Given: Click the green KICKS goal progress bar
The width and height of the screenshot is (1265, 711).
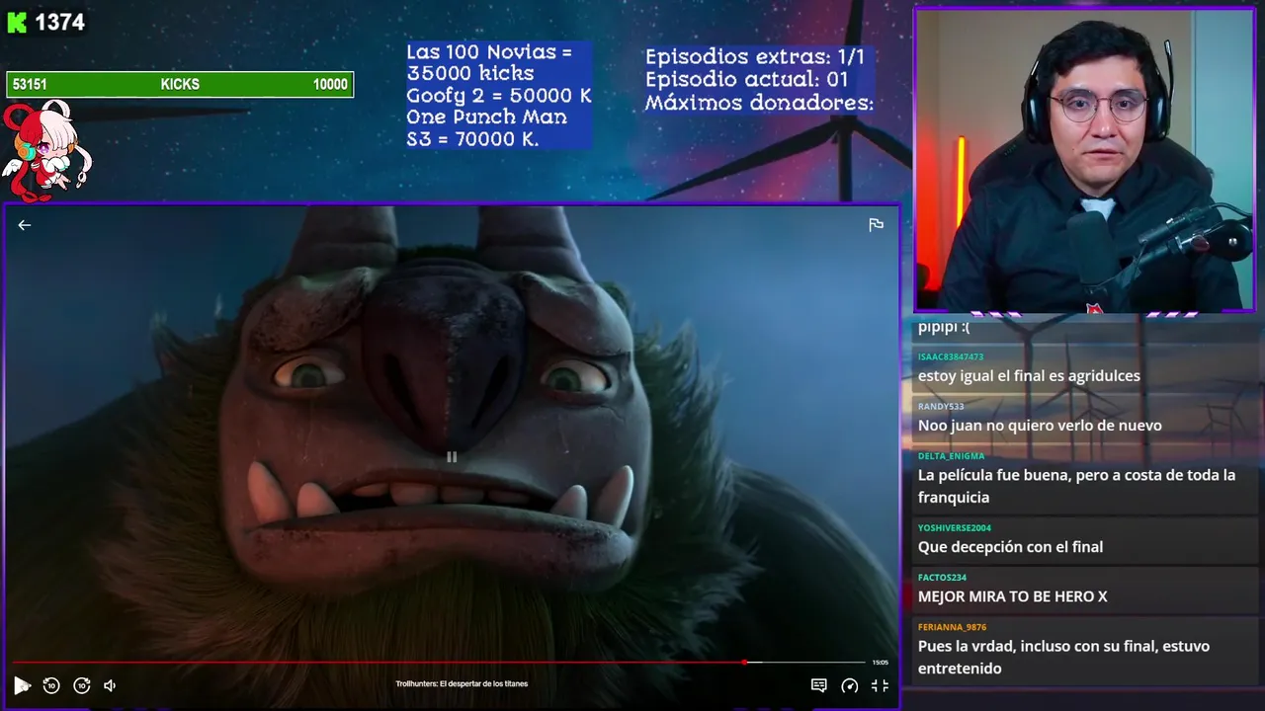Looking at the screenshot, I should pos(180,85).
